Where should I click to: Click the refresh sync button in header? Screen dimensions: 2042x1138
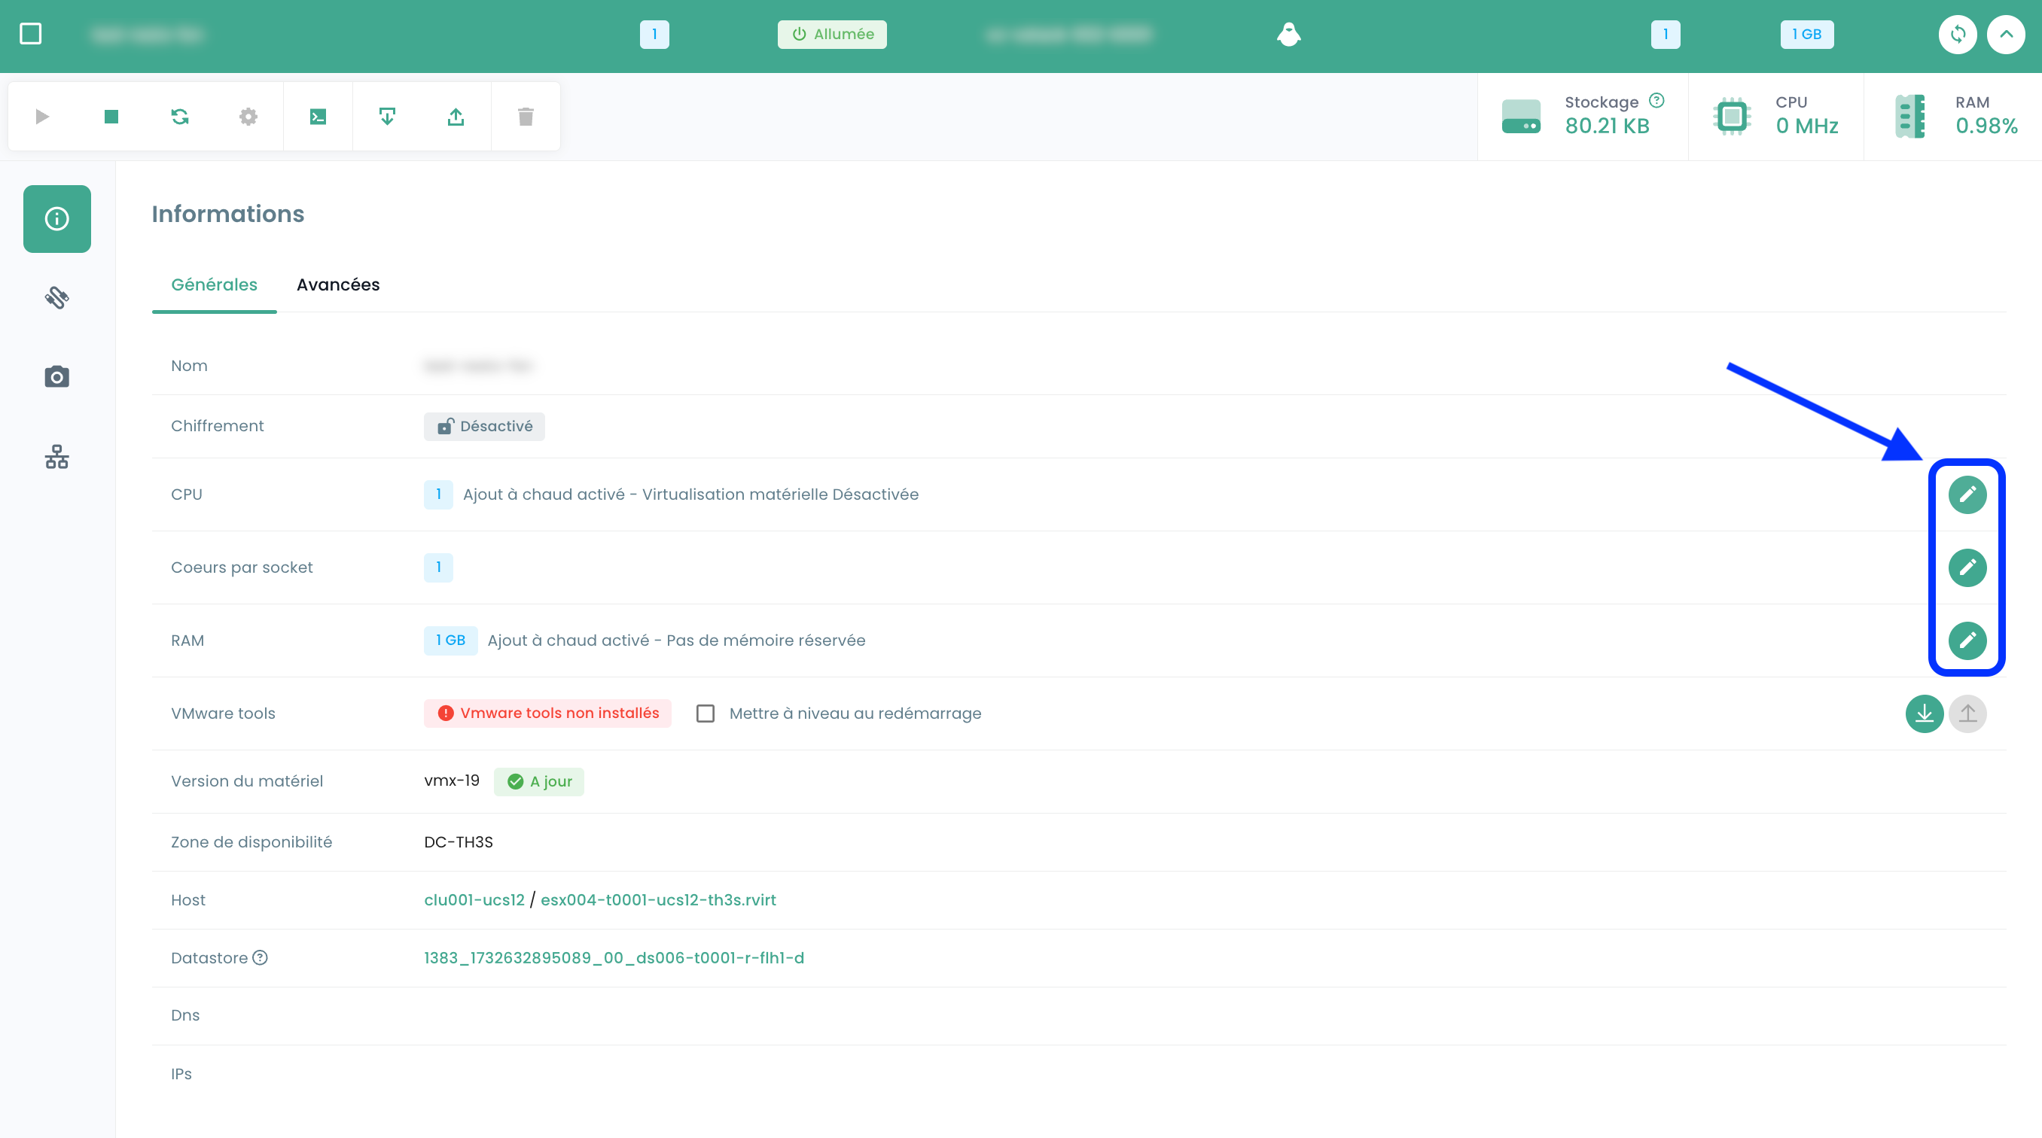[1957, 34]
